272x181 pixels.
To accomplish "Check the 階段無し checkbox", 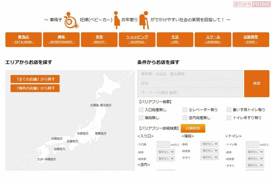I will [x=141, y=118].
